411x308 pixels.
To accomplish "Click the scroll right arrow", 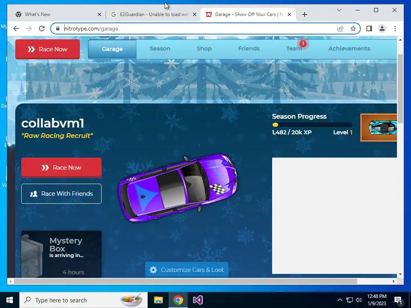I will click(x=394, y=281).
